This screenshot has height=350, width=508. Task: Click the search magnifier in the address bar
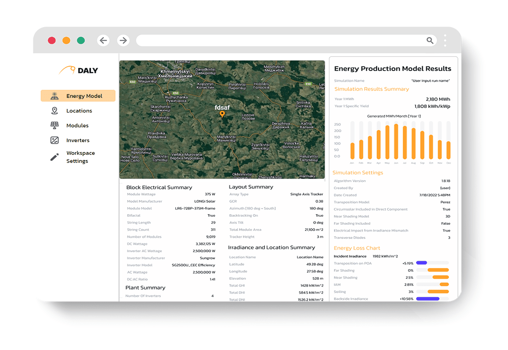coord(430,40)
